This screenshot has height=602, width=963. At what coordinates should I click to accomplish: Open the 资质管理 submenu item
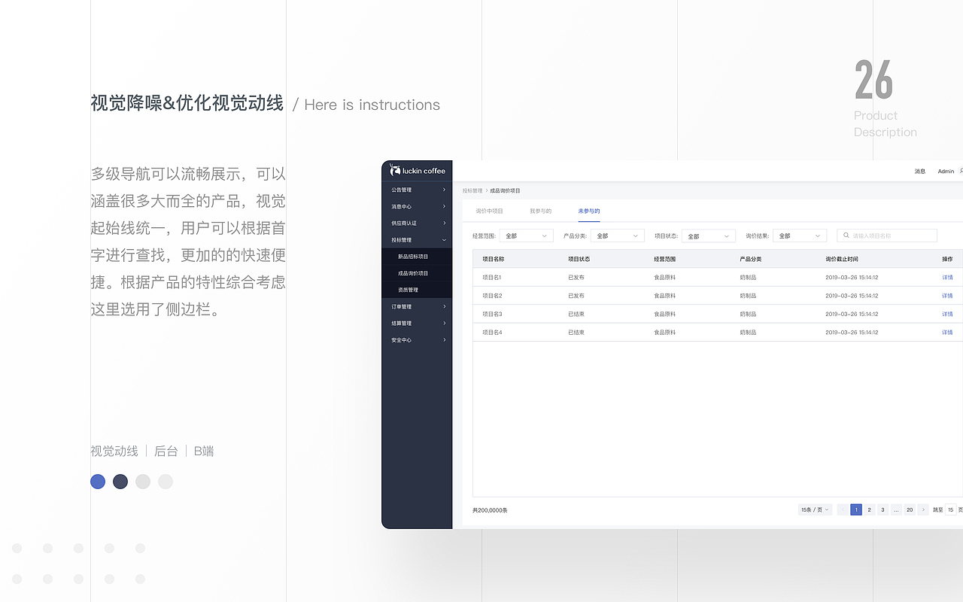(417, 290)
